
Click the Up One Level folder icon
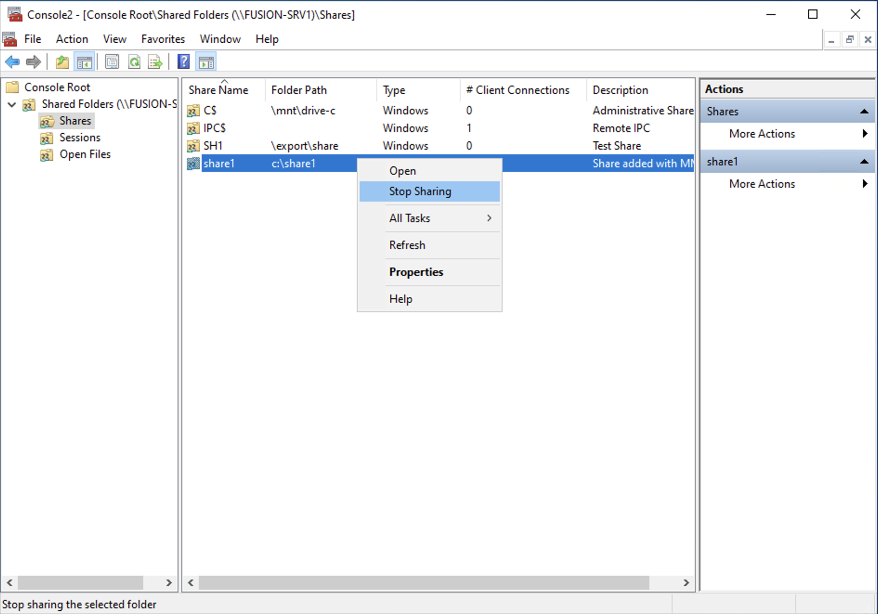tap(62, 62)
